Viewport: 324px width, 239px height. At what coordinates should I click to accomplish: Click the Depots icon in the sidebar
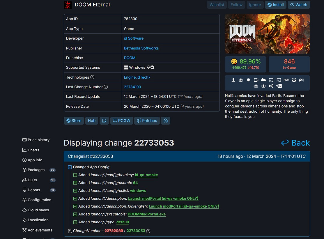click(24, 190)
